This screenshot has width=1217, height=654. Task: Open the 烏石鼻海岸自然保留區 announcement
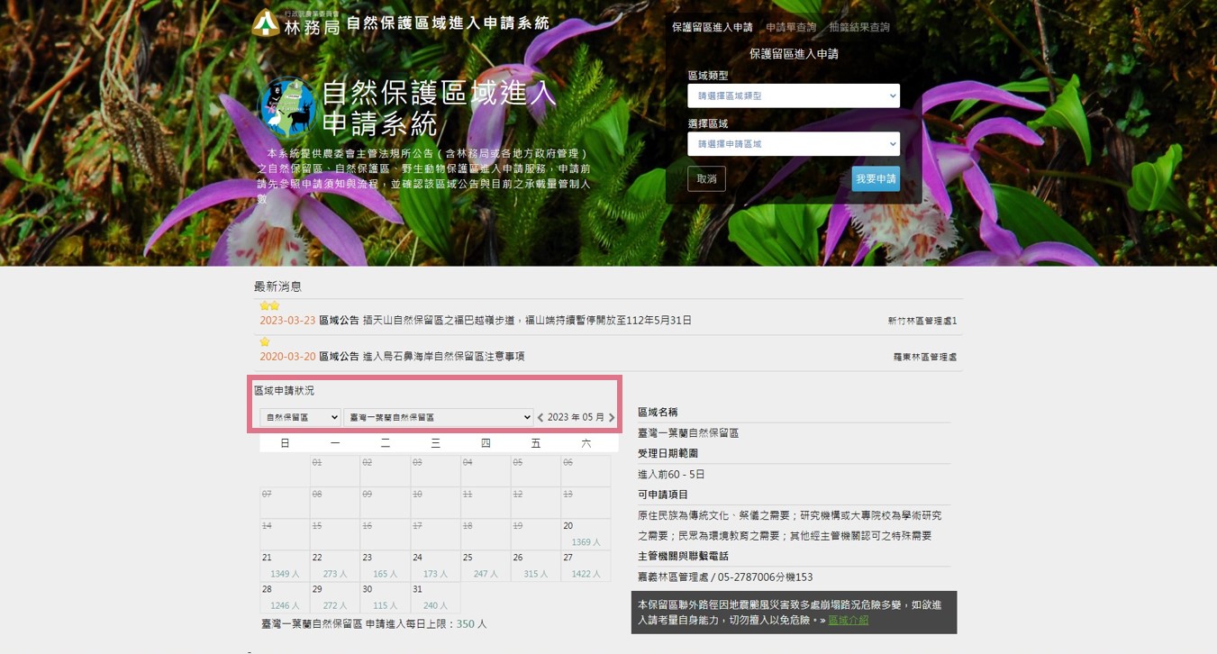point(443,357)
